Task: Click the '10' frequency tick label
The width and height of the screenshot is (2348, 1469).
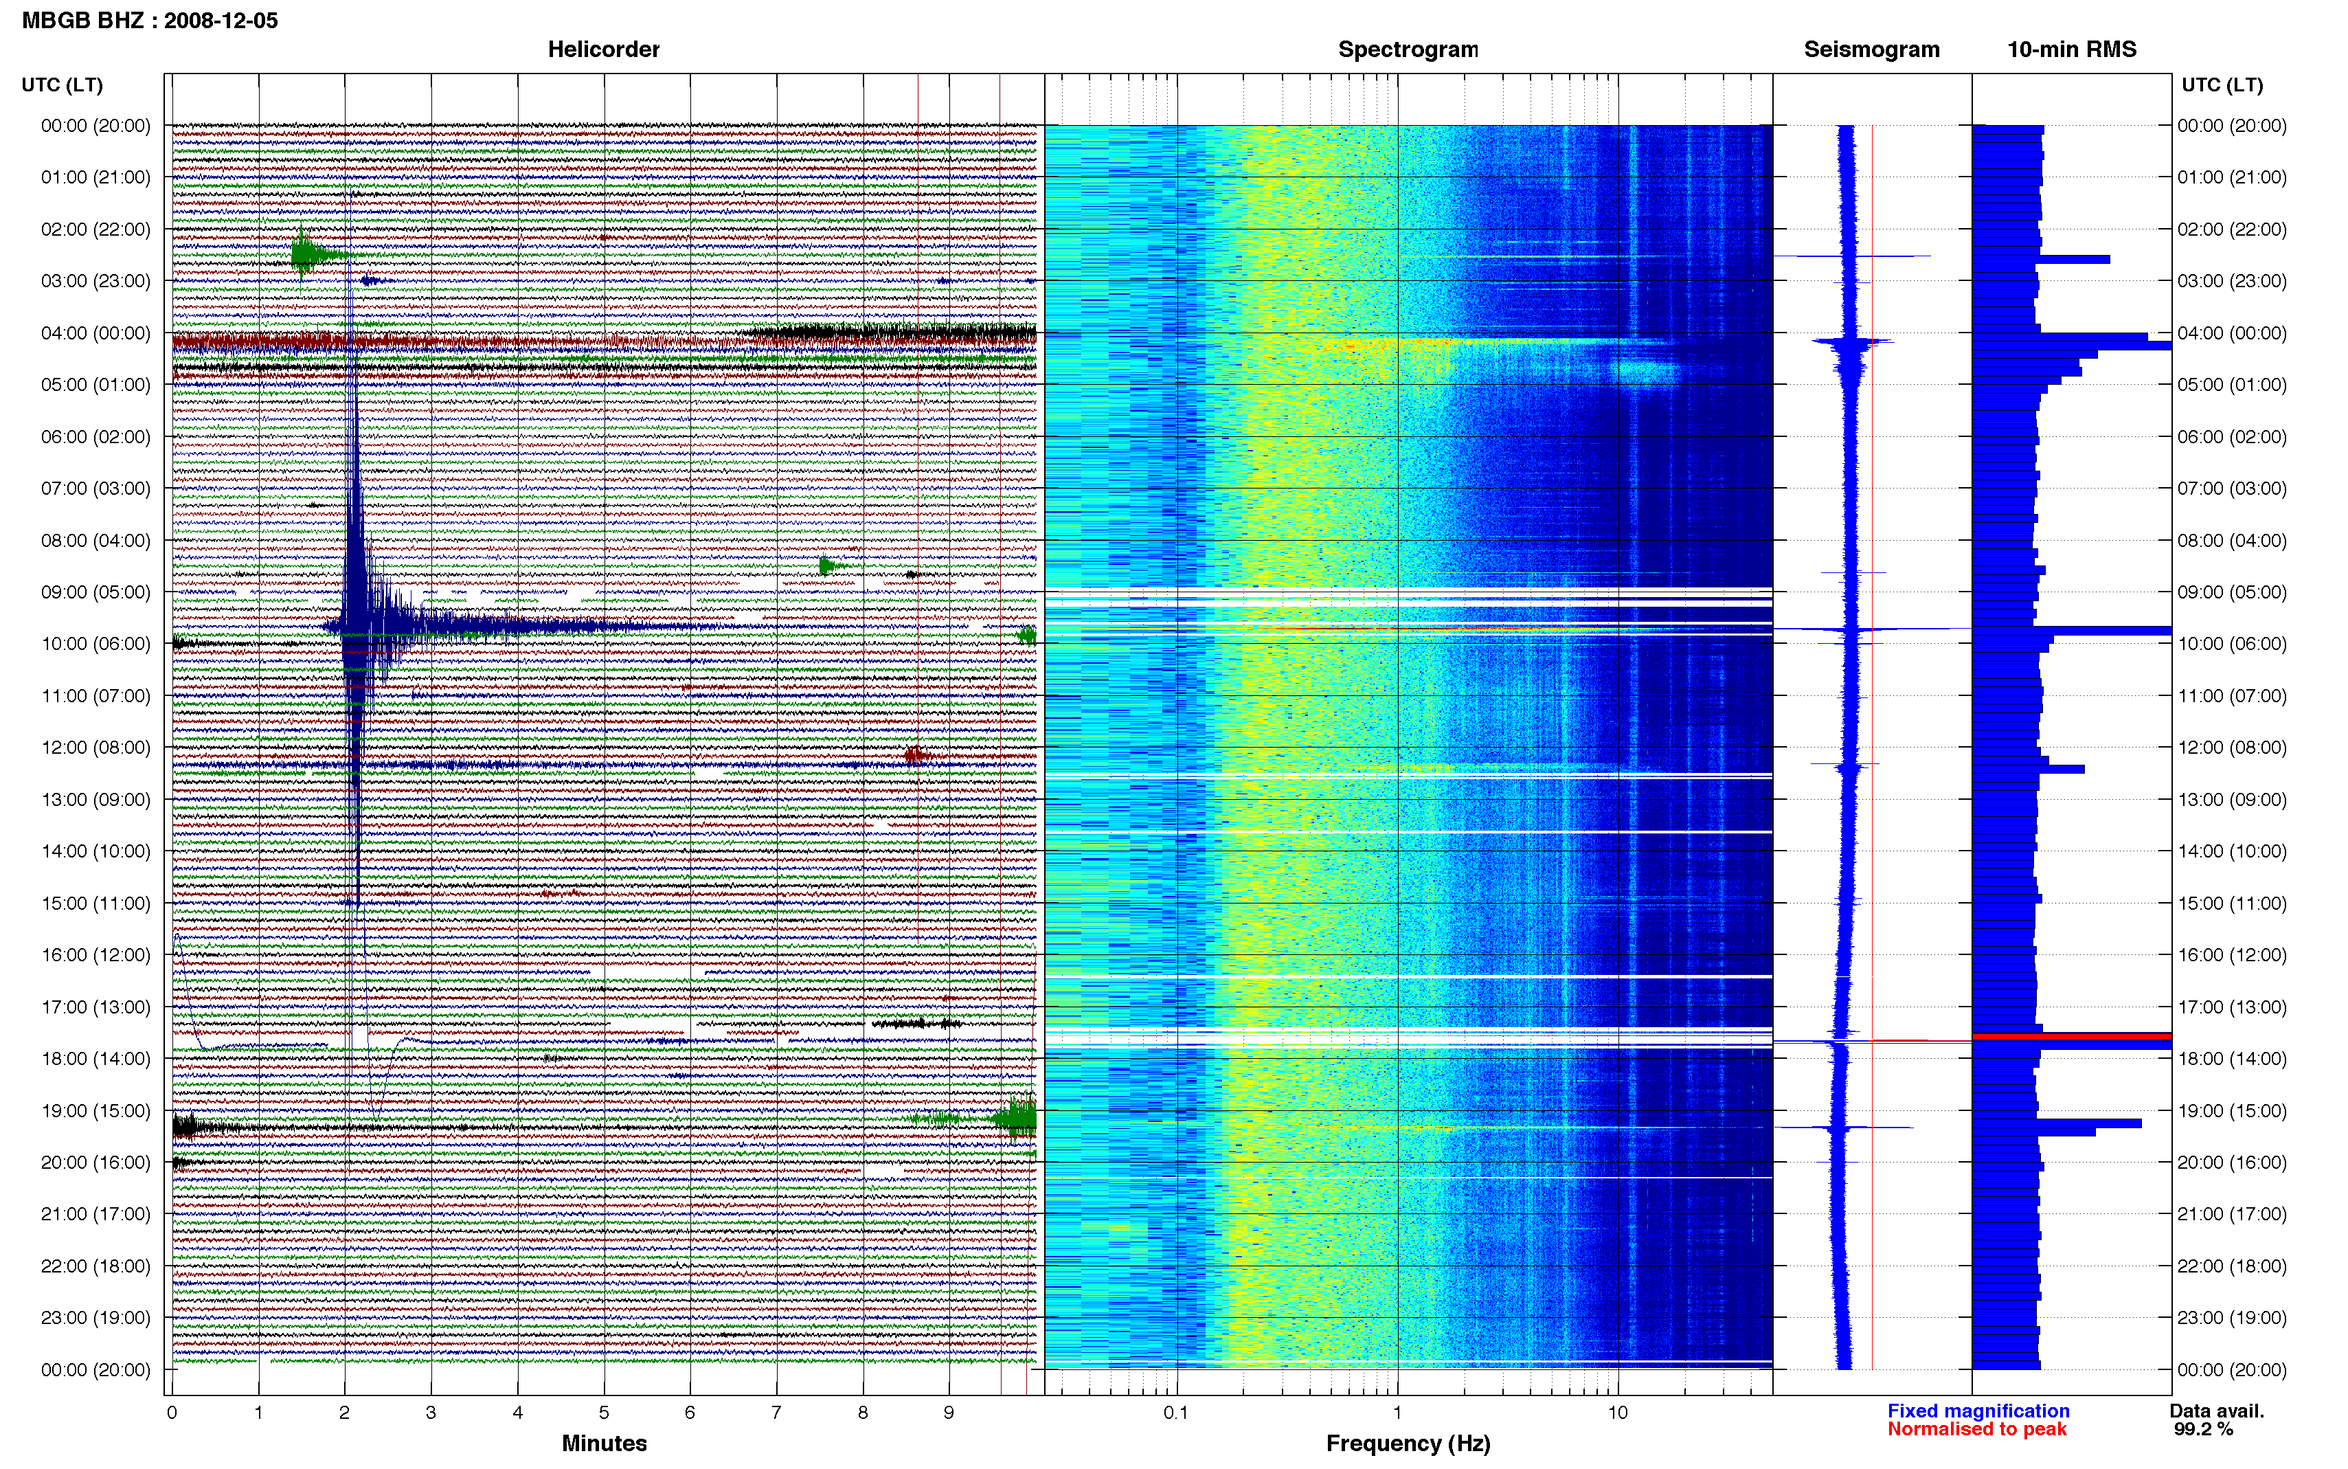Action: click(1618, 1413)
